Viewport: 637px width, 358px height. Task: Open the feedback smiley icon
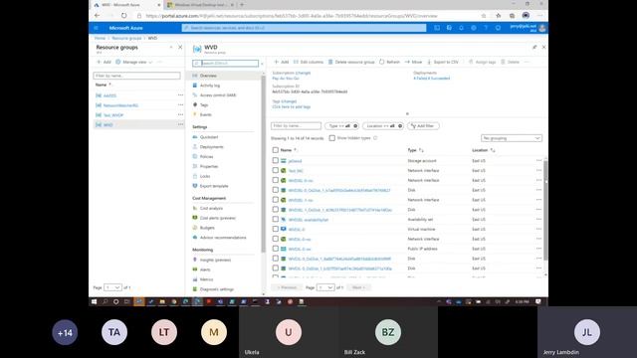(x=498, y=28)
